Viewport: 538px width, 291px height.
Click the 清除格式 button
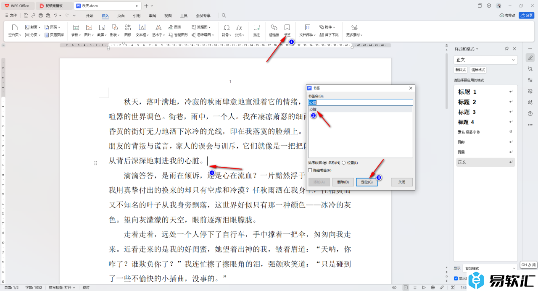point(478,70)
